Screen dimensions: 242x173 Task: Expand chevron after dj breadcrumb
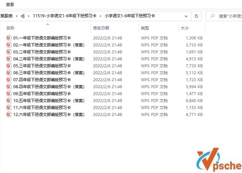(x=29, y=16)
